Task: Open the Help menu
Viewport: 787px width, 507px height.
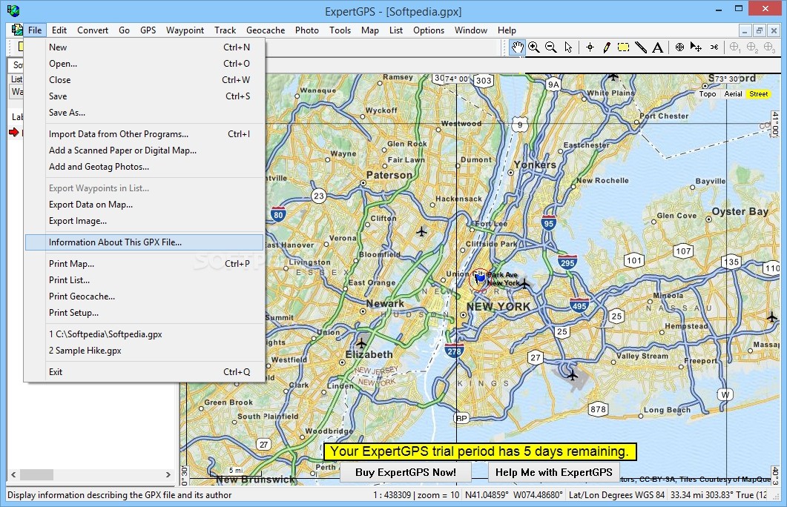Action: [507, 30]
